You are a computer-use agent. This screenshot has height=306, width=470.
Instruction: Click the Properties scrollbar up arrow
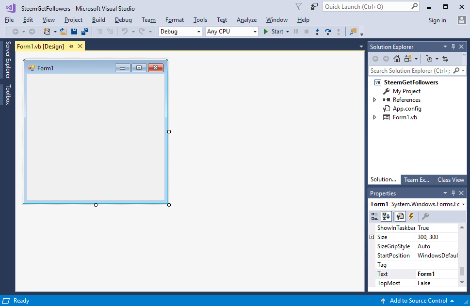pos(462,227)
